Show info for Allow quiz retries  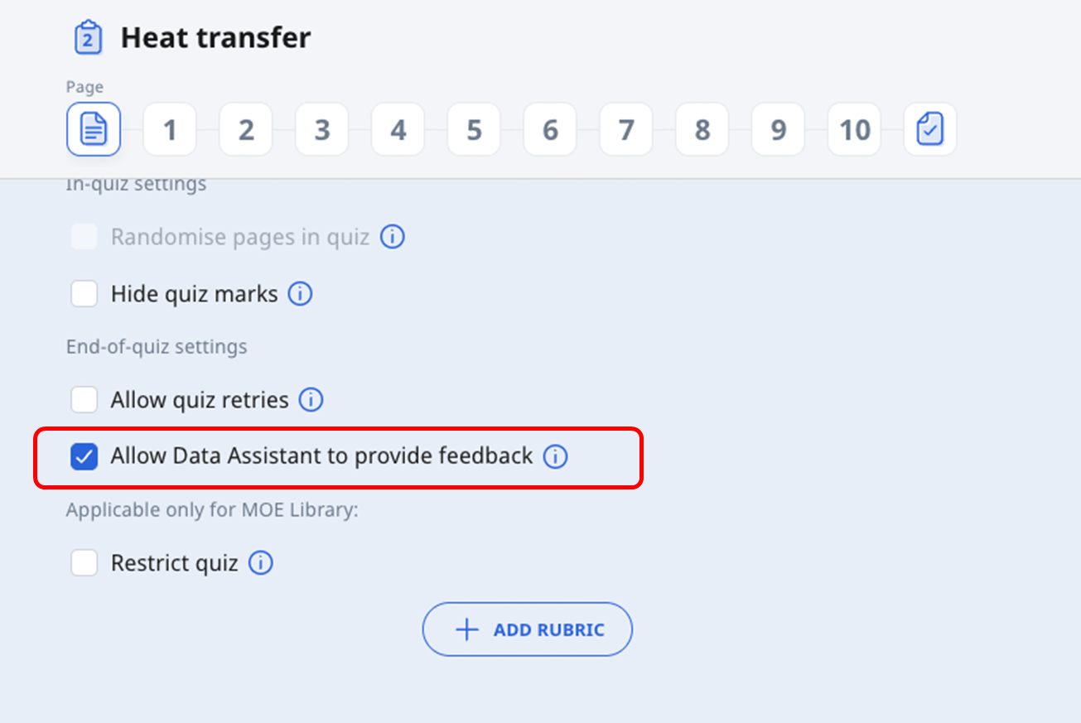[311, 400]
